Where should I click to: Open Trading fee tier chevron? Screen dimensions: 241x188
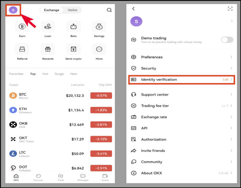[231, 106]
